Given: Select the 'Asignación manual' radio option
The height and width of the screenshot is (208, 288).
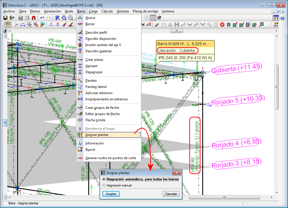Looking at the screenshot, I should [x=104, y=186].
